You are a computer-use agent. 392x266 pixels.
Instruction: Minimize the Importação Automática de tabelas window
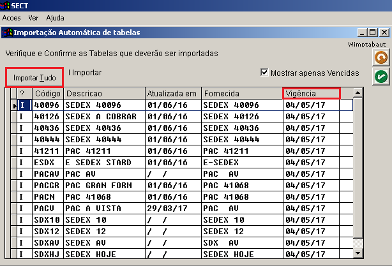(362, 33)
